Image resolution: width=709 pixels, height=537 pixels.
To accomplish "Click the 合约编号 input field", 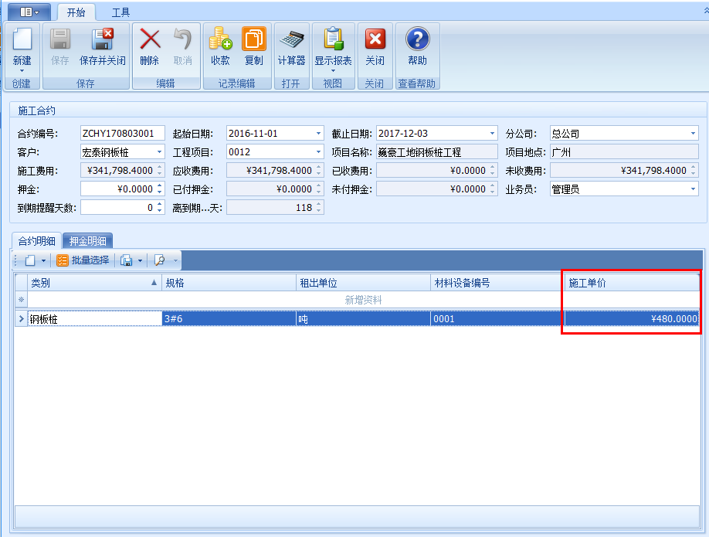I will 123,134.
